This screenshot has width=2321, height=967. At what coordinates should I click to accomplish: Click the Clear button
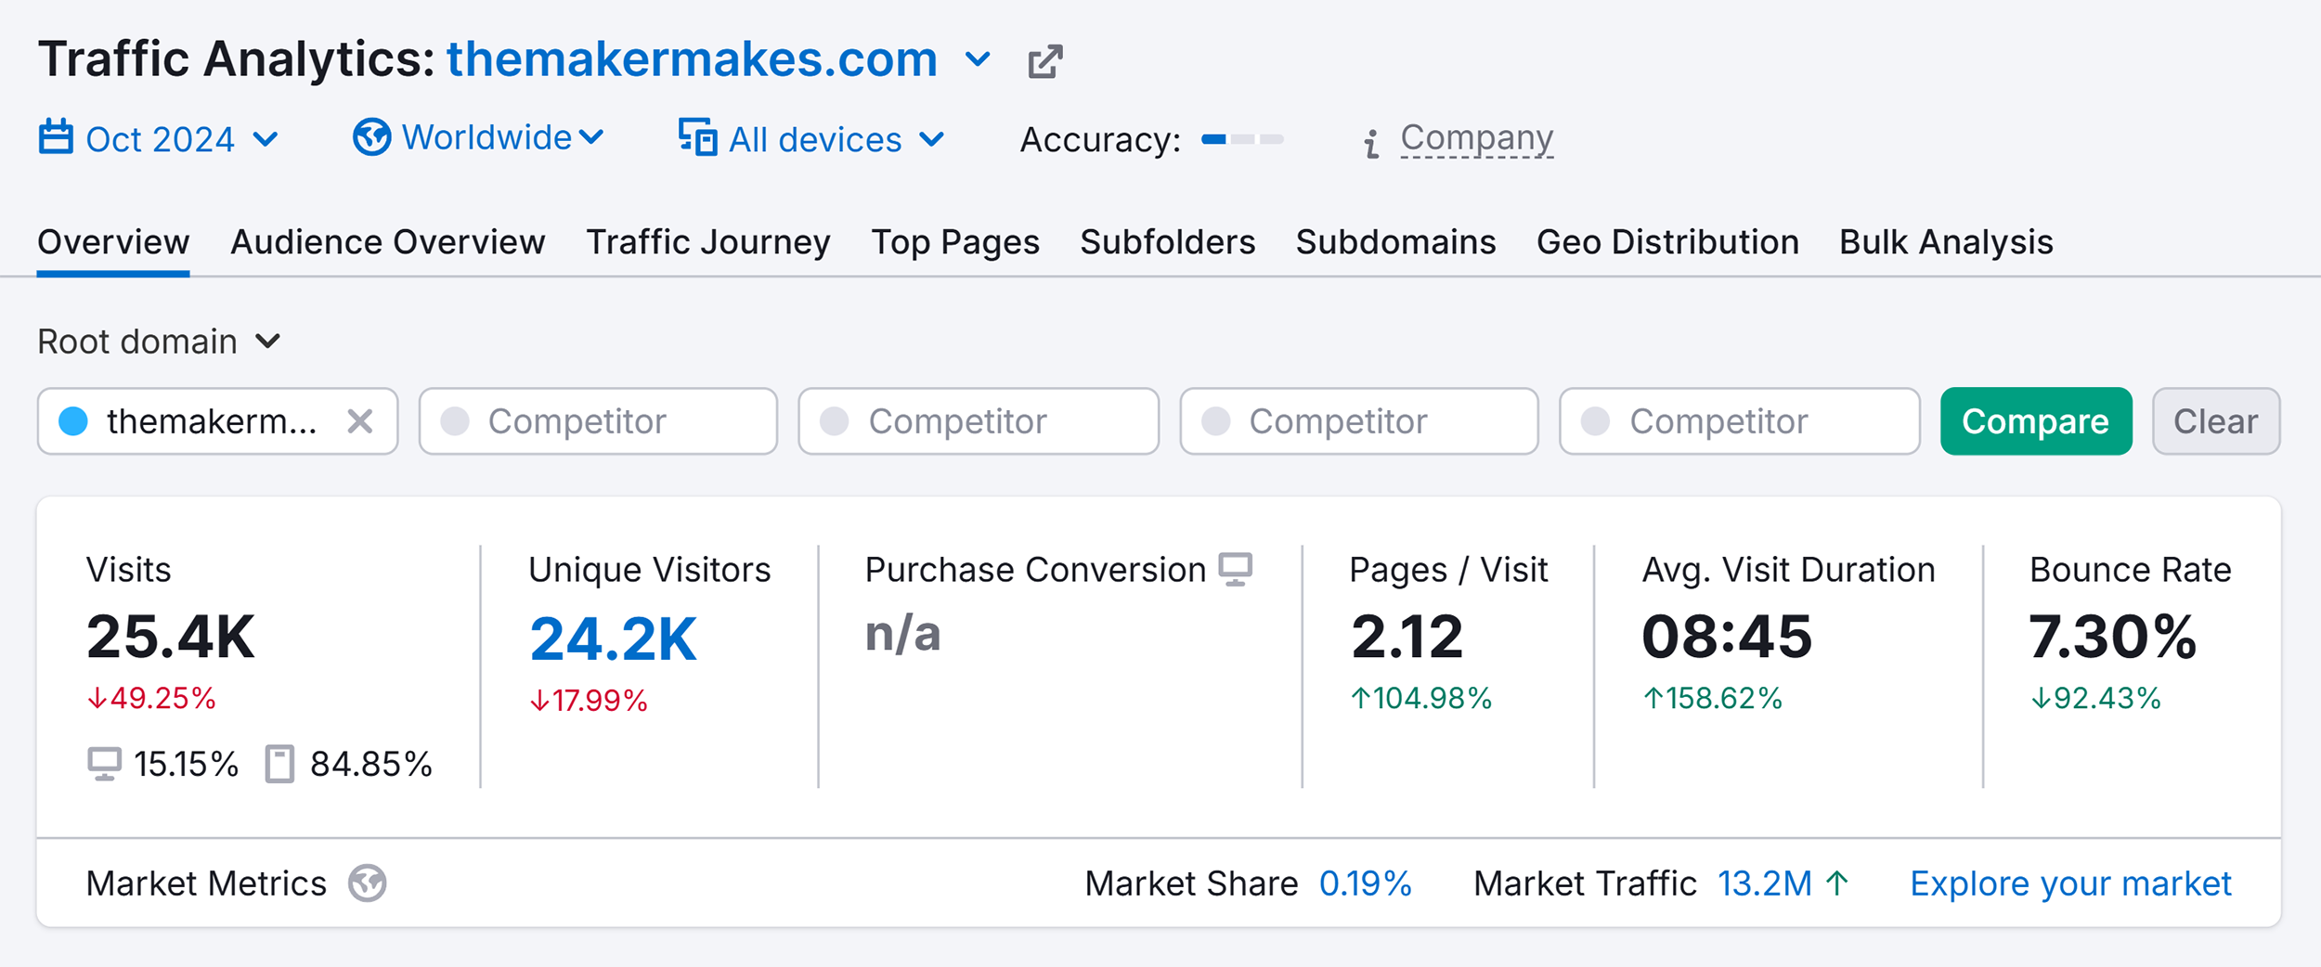[x=2216, y=421]
